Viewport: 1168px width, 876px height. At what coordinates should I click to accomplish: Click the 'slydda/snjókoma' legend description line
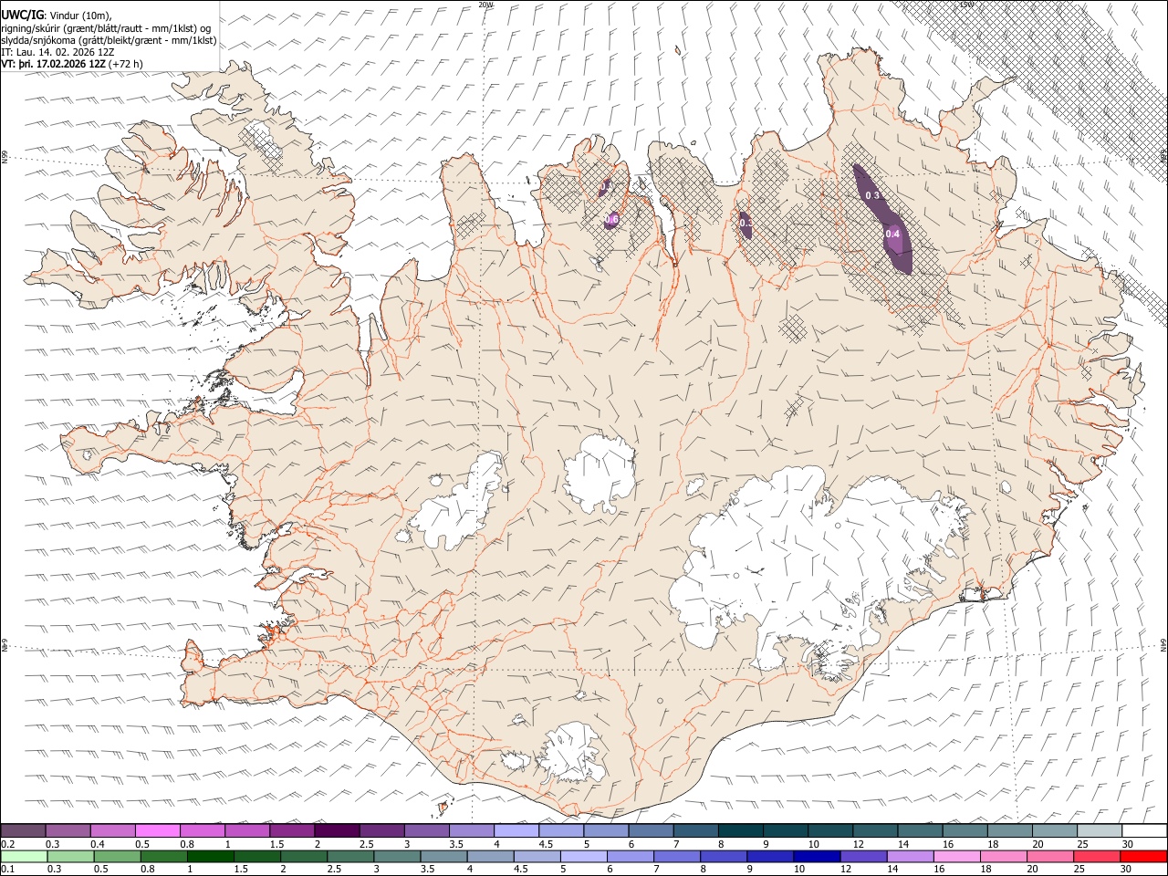click(109, 40)
